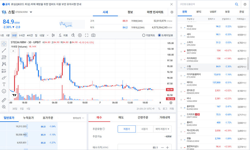Collapse the chart indicator legend
The height and width of the screenshot is (150, 250).
(13, 51)
